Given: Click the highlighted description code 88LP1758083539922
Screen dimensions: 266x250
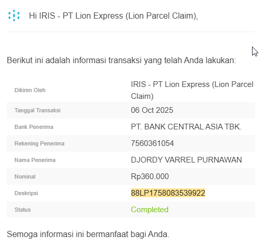Looking at the screenshot, I should (x=168, y=193).
